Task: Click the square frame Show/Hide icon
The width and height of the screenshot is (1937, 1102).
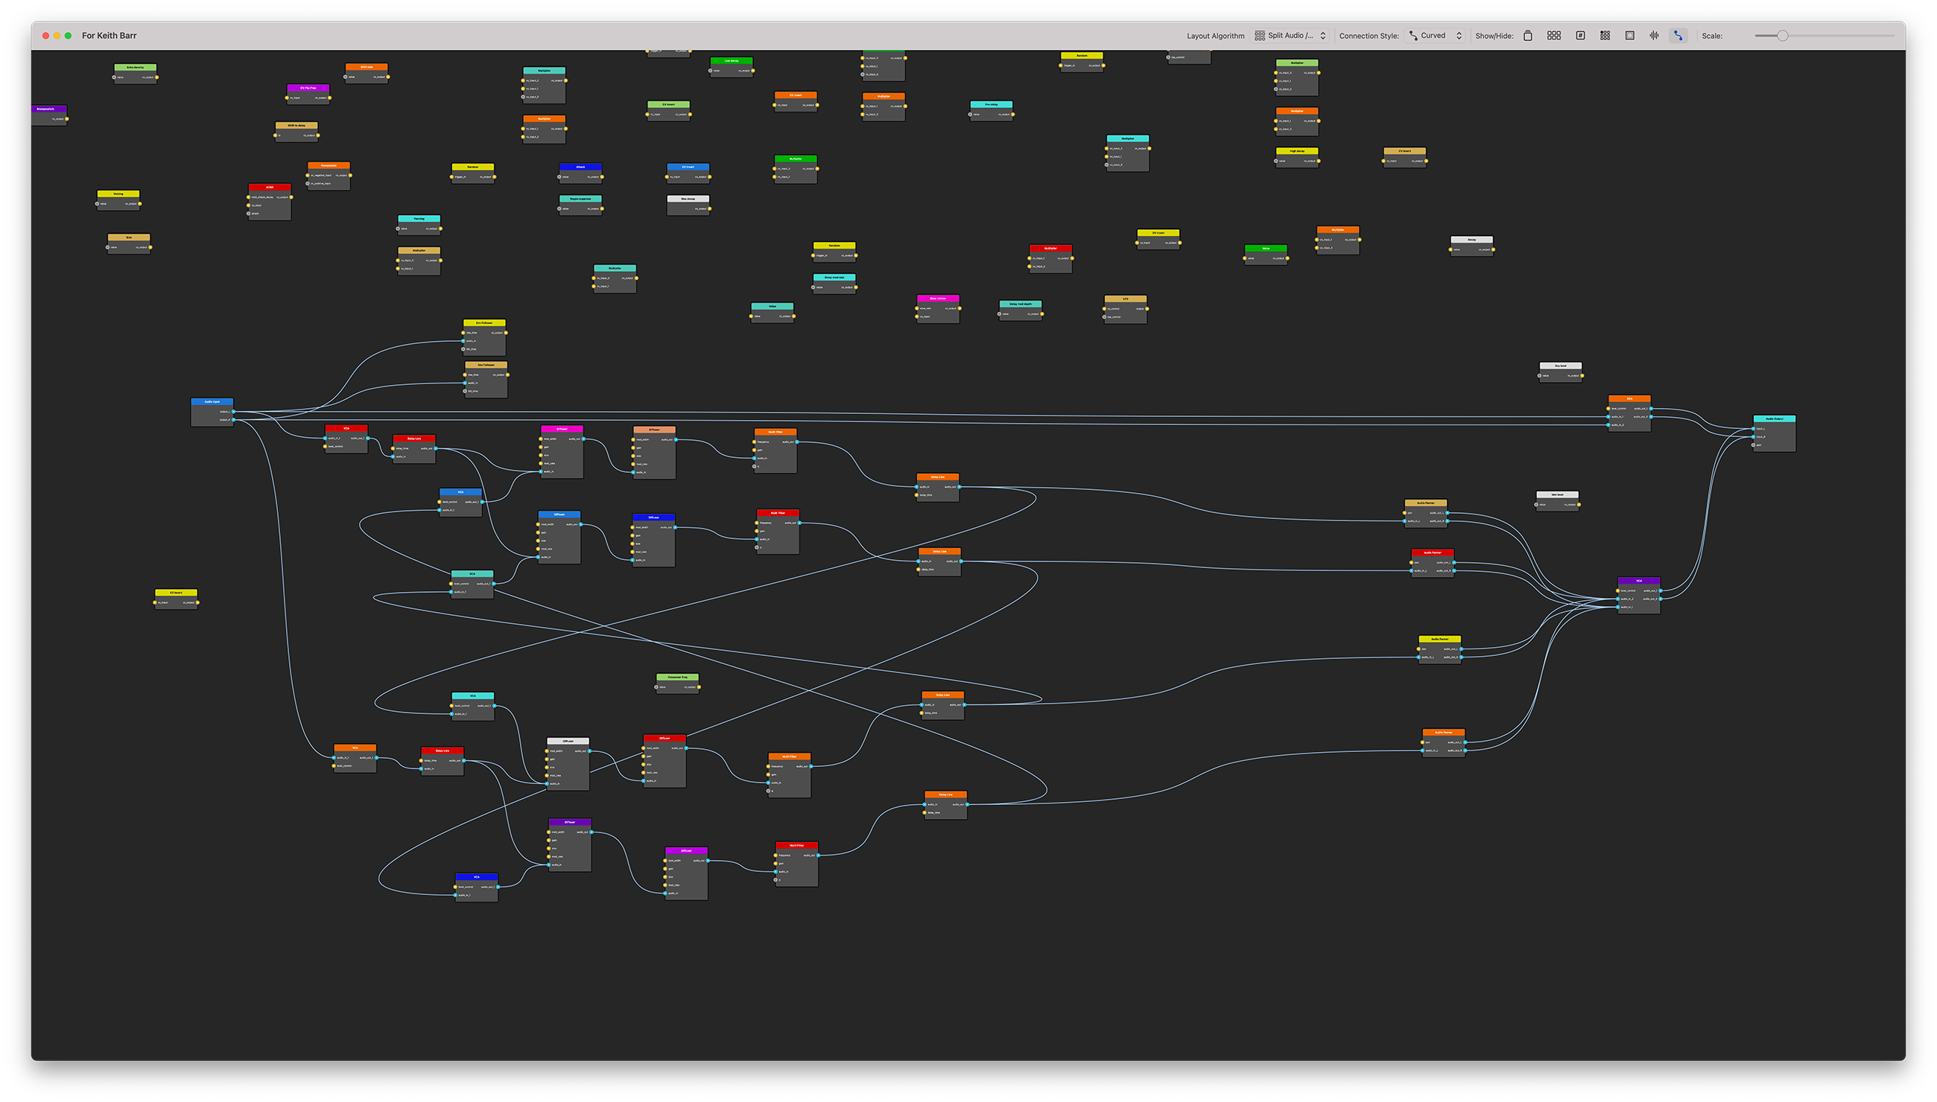Action: tap(1629, 36)
